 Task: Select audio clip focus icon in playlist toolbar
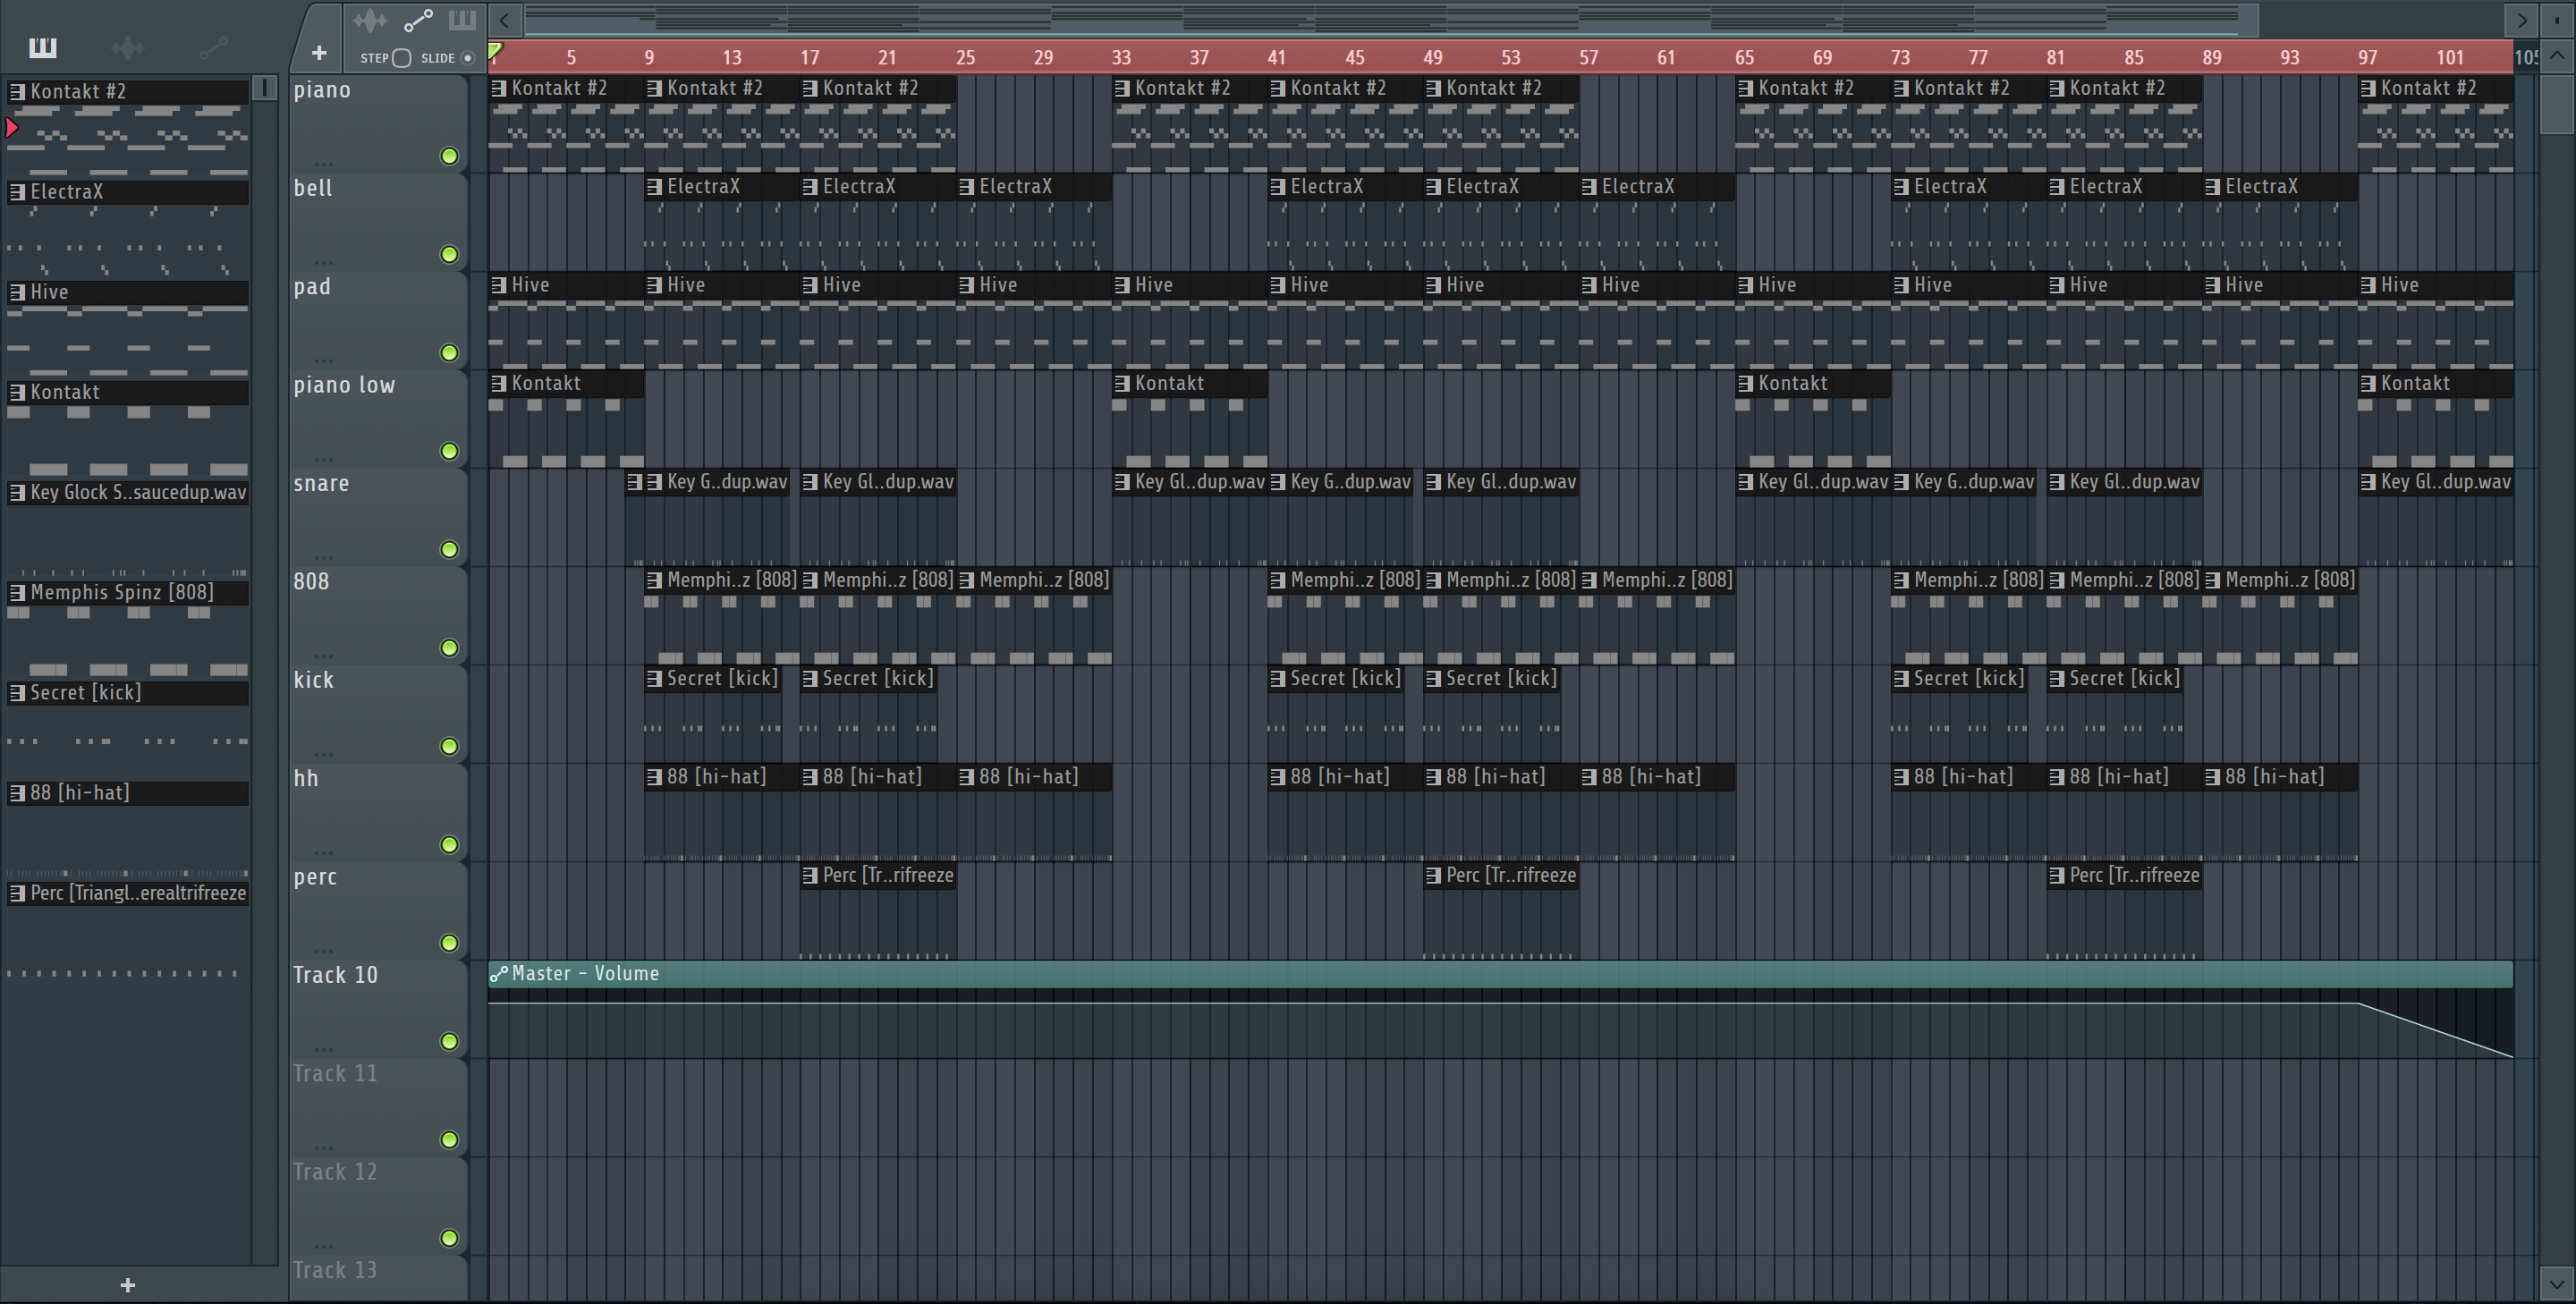tap(370, 20)
